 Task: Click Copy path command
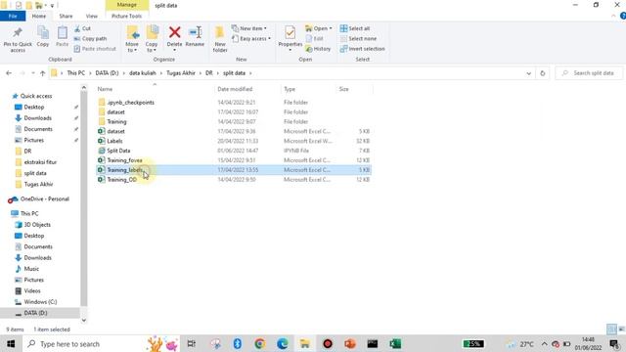coord(90,39)
